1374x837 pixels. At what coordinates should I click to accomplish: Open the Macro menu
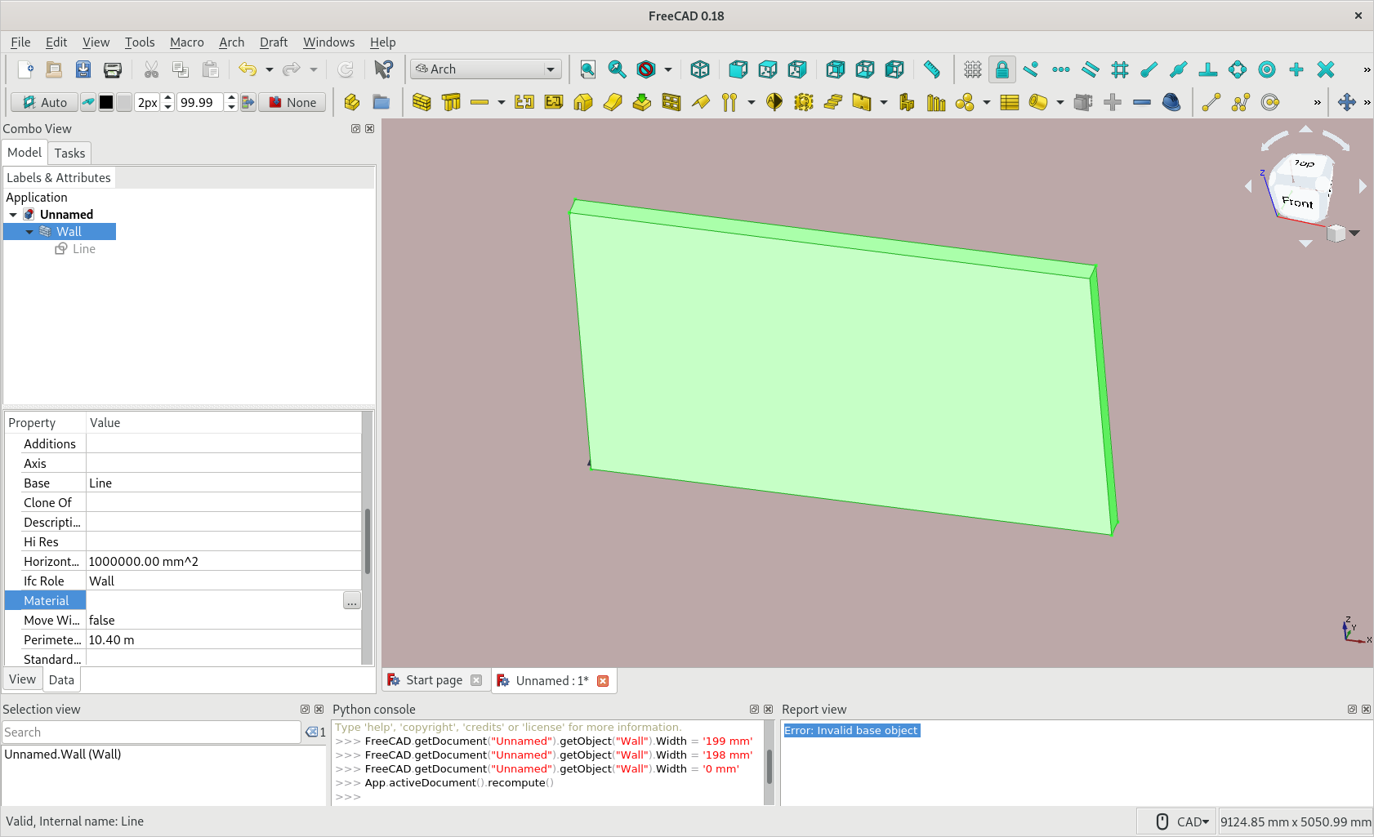(x=186, y=42)
